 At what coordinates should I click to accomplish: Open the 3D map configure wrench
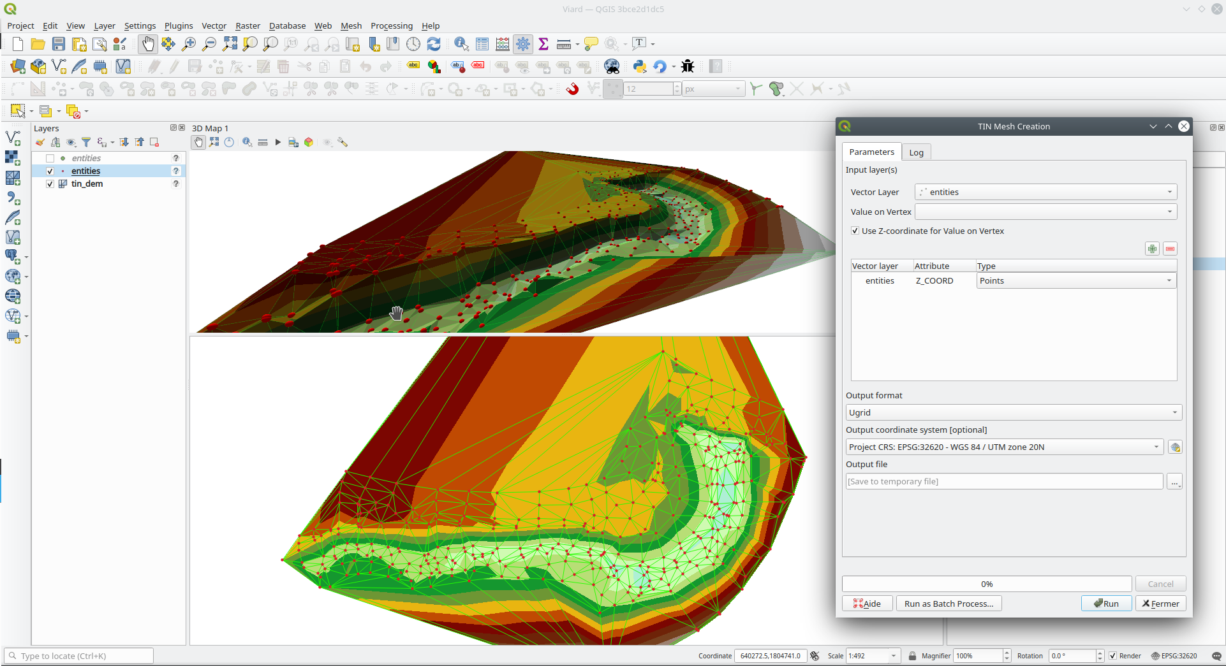coord(343,142)
